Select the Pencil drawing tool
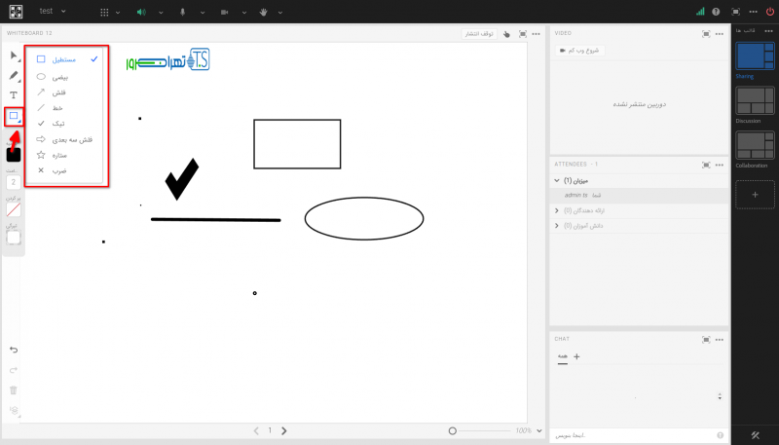The height and width of the screenshot is (445, 779). pos(14,76)
